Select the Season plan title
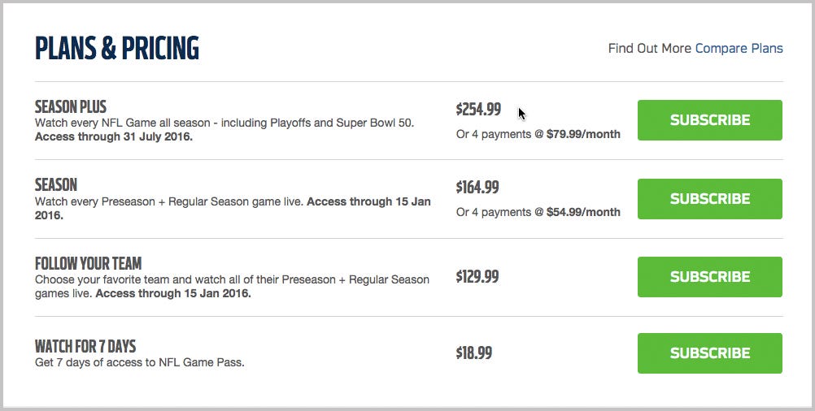Viewport: 815px width, 411px height. coord(56,185)
